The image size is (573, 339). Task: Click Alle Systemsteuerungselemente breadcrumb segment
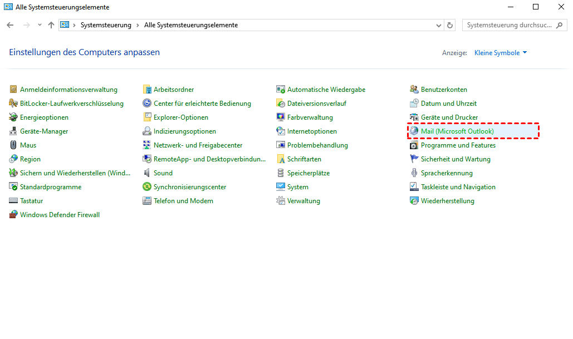[x=191, y=25]
